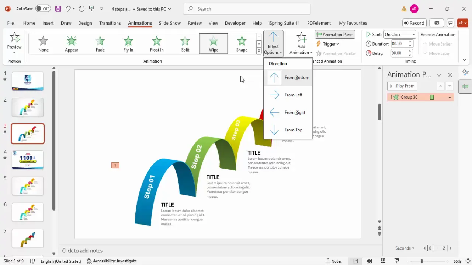Open the Group 30 animation dropdown arrow
The width and height of the screenshot is (472, 265).
pyautogui.click(x=450, y=97)
